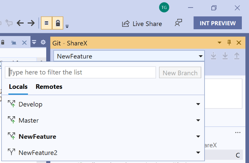Expand the NewFeature2 branch actions arrow
The width and height of the screenshot is (249, 163).
198,153
